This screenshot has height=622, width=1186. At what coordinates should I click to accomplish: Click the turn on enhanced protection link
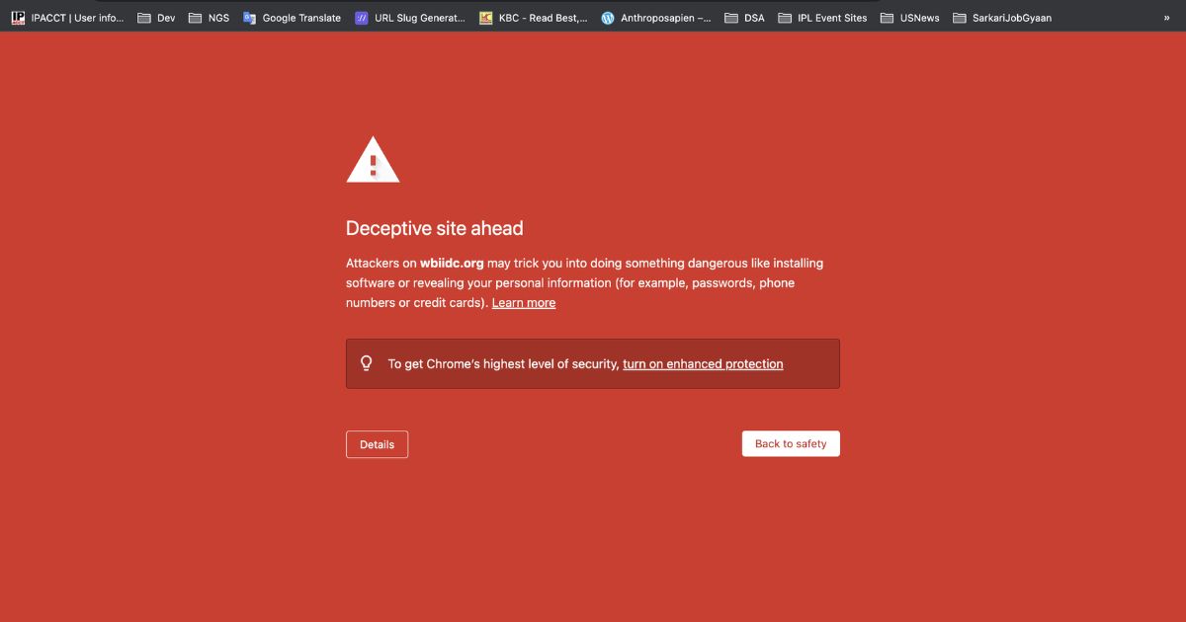(x=703, y=363)
